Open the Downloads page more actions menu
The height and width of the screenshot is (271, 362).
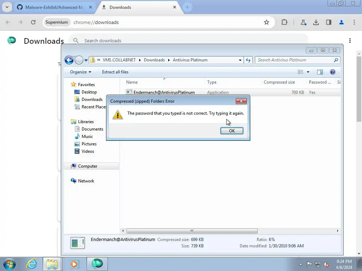(x=350, y=41)
